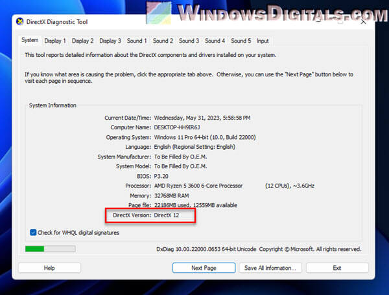Go to the Sound 3 tab
The image size is (389, 295).
[x=189, y=41]
